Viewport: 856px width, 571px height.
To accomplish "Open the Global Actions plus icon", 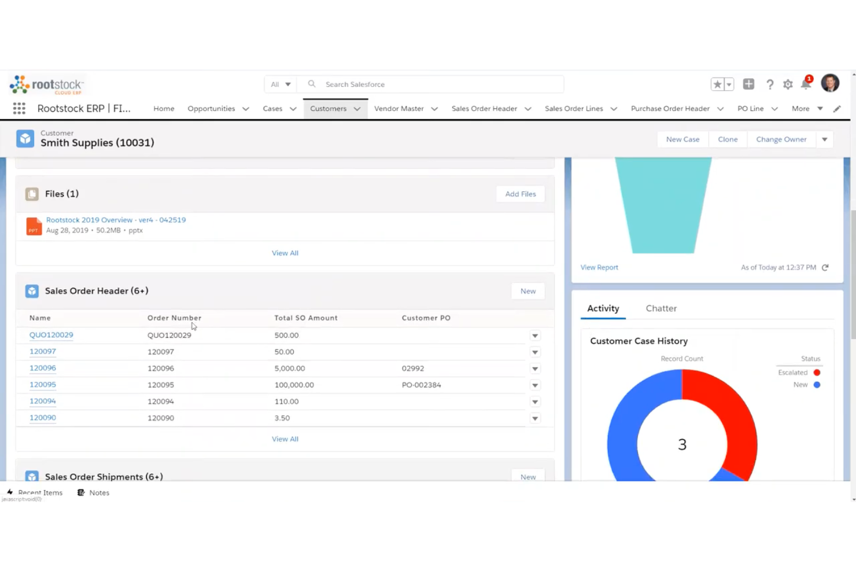I will point(748,84).
